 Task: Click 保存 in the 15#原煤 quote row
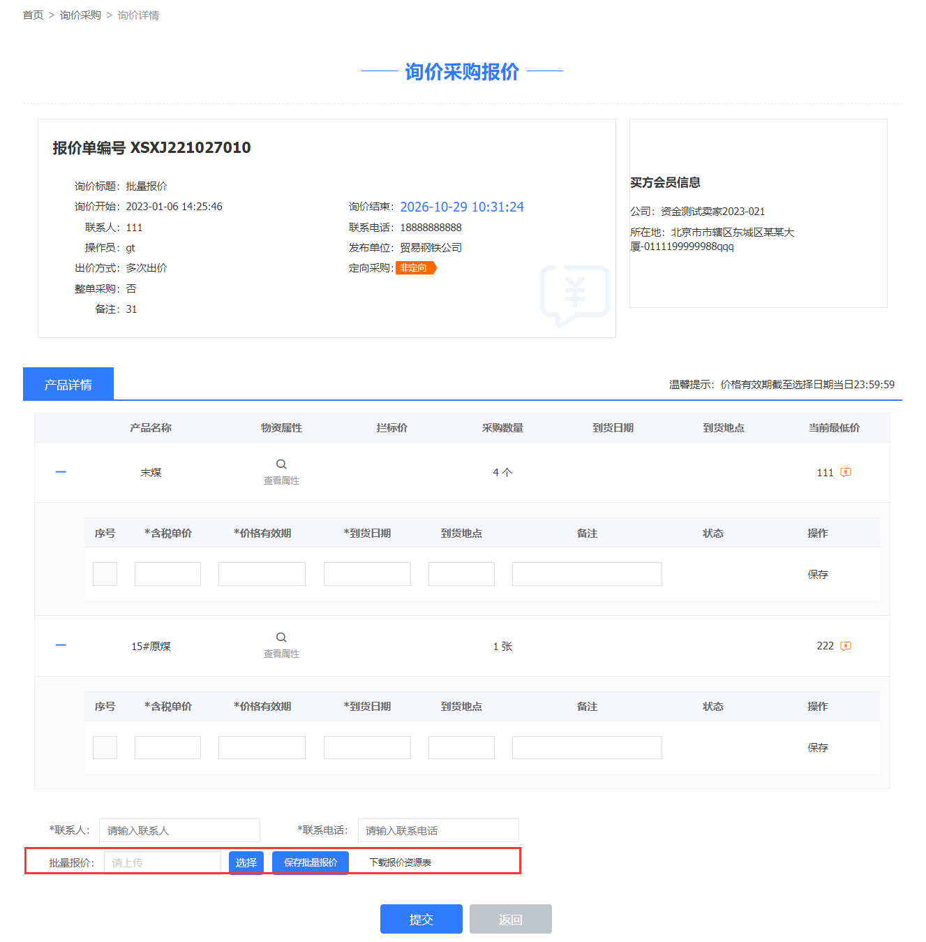818,747
